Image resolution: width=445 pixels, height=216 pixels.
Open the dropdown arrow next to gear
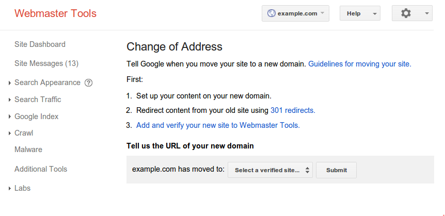point(427,13)
